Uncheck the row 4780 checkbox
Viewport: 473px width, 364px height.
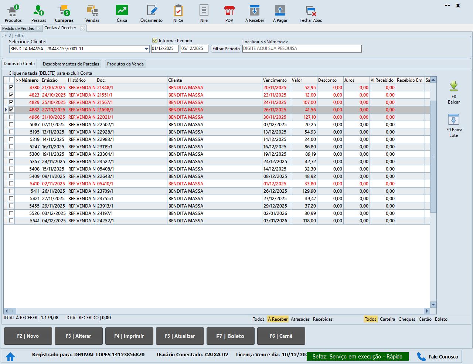pyautogui.click(x=11, y=88)
